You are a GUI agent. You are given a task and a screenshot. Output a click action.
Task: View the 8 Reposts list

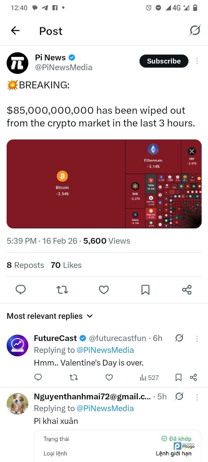(x=25, y=265)
